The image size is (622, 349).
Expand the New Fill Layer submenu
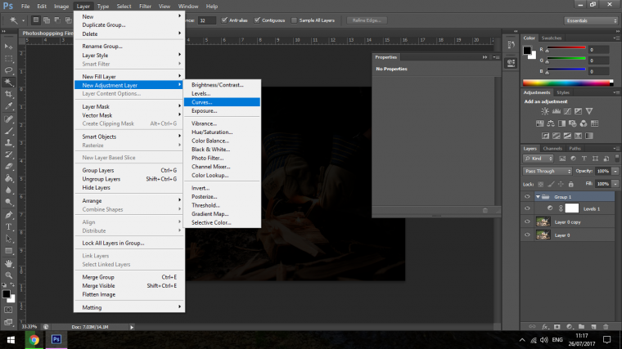(129, 77)
